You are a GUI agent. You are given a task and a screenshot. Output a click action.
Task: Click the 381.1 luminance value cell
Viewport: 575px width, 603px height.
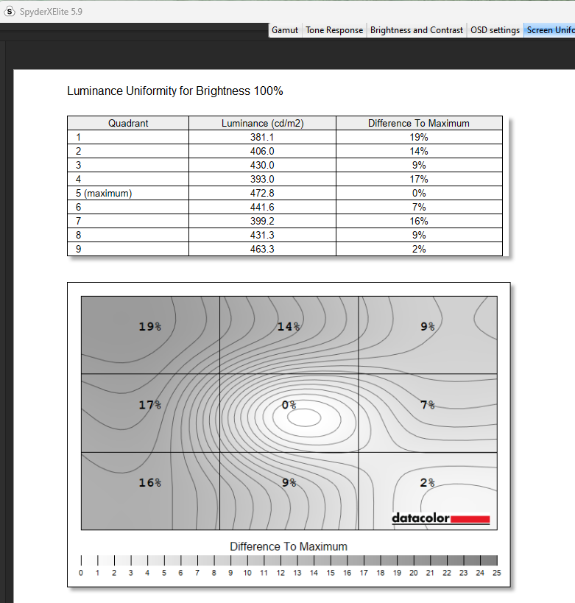262,137
